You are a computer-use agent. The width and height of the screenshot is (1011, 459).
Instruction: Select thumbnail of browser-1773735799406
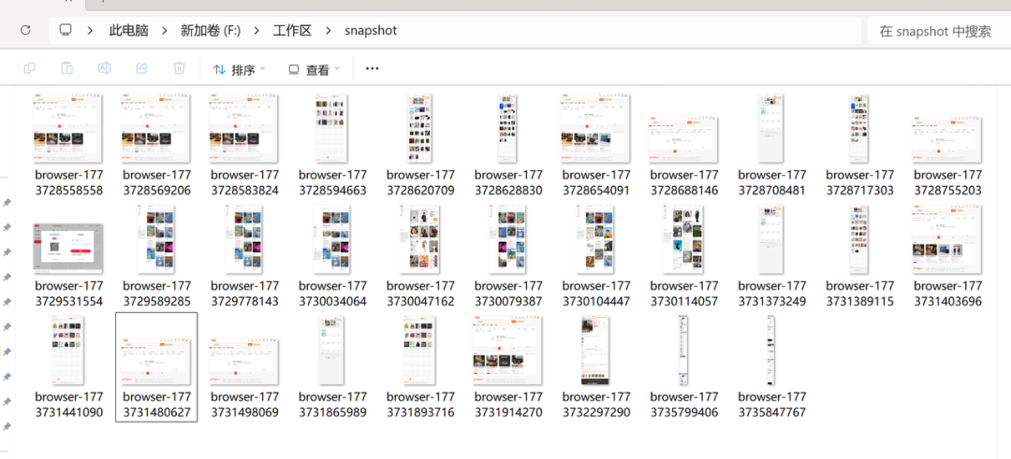point(683,351)
